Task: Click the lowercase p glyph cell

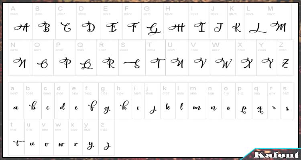Action: pyautogui.click(x=244, y=101)
